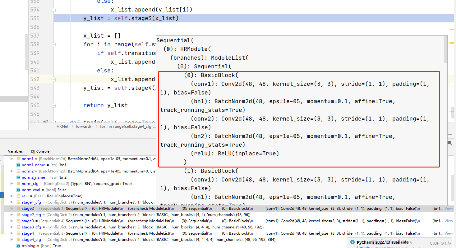Open View link for stage3 value
456x248 pixels.
pyautogui.click(x=449, y=221)
